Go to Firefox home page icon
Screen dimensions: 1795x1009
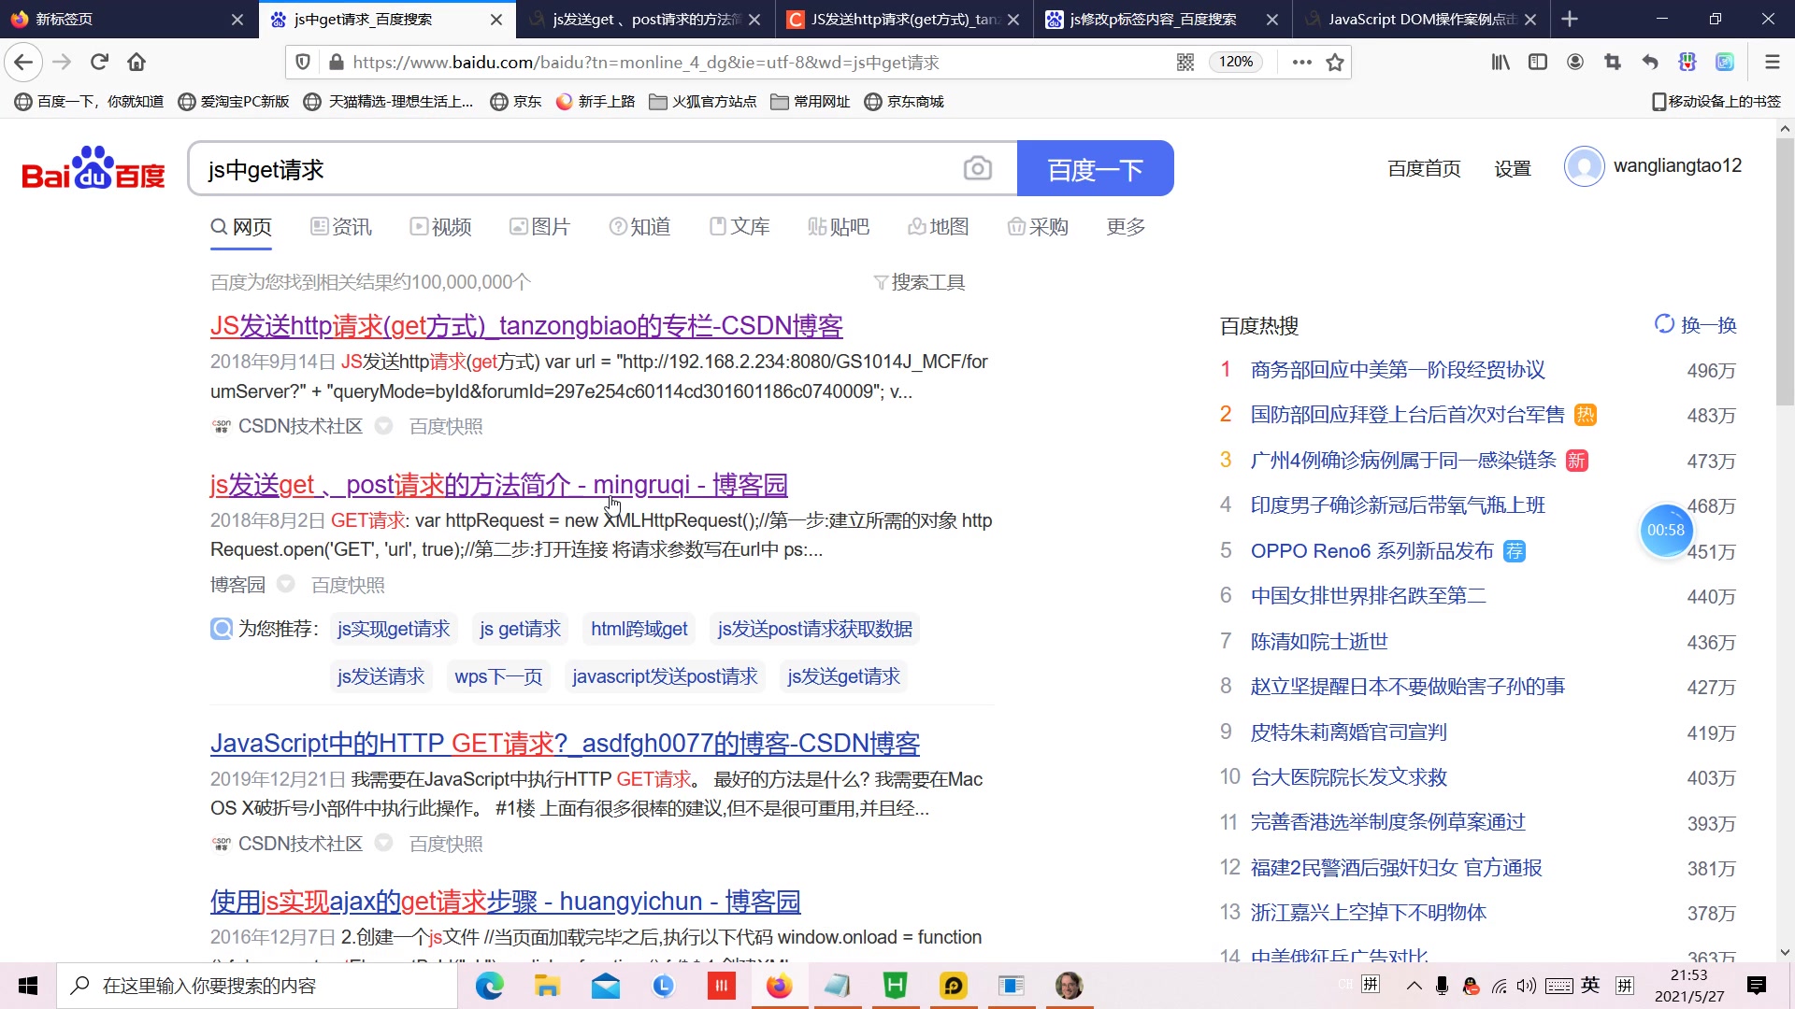tap(136, 62)
